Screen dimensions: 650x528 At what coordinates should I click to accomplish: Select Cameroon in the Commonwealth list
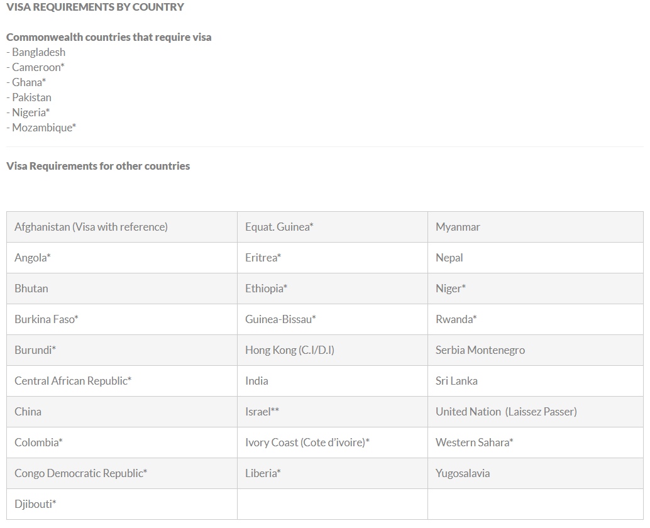tap(38, 67)
